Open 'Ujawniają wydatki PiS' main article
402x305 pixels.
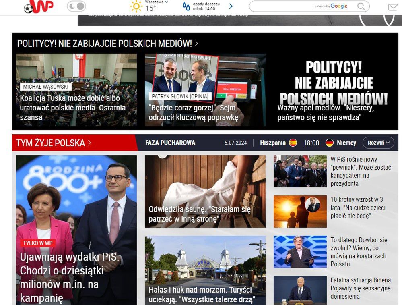pyautogui.click(x=76, y=230)
